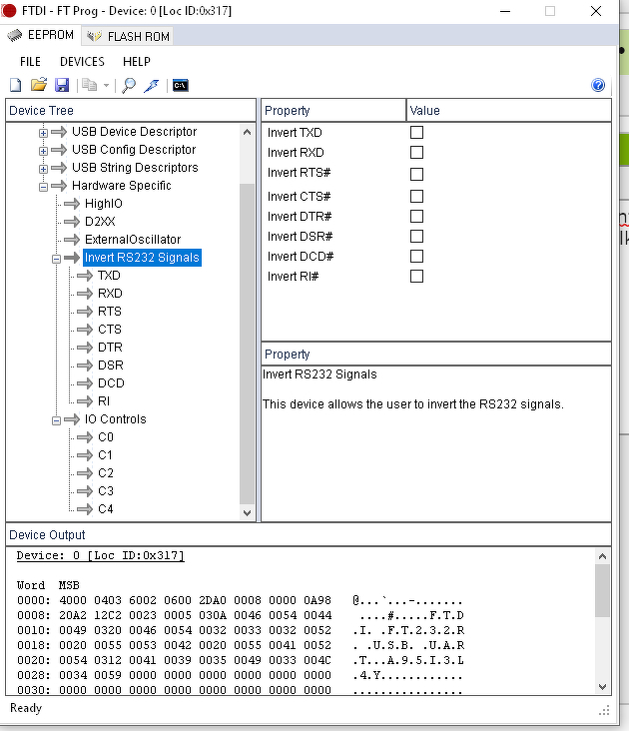Select the C2 tree item
Viewport: 629px width, 731px height.
(x=106, y=473)
